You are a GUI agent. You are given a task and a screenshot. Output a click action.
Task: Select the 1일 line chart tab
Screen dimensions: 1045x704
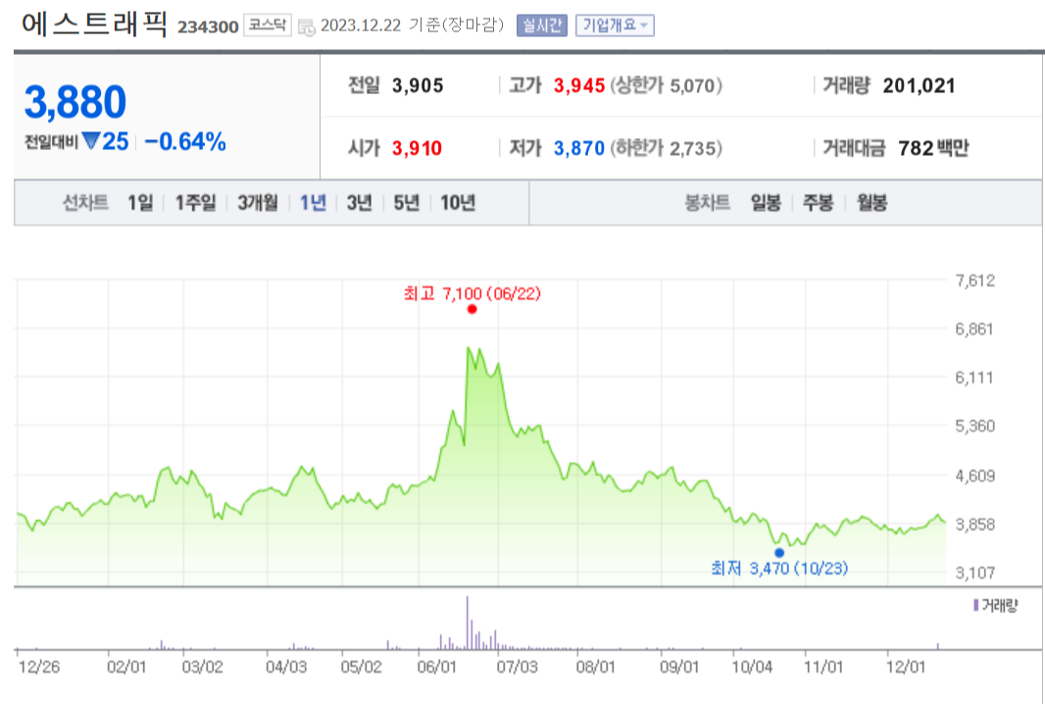[140, 203]
